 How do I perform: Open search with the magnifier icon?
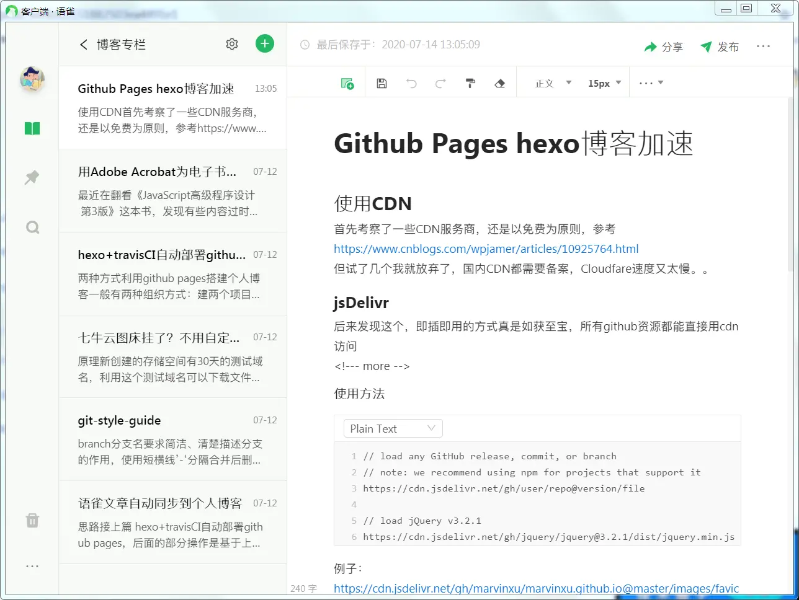pyautogui.click(x=33, y=227)
